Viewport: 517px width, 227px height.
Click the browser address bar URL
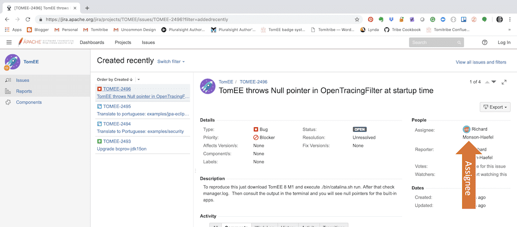[137, 20]
